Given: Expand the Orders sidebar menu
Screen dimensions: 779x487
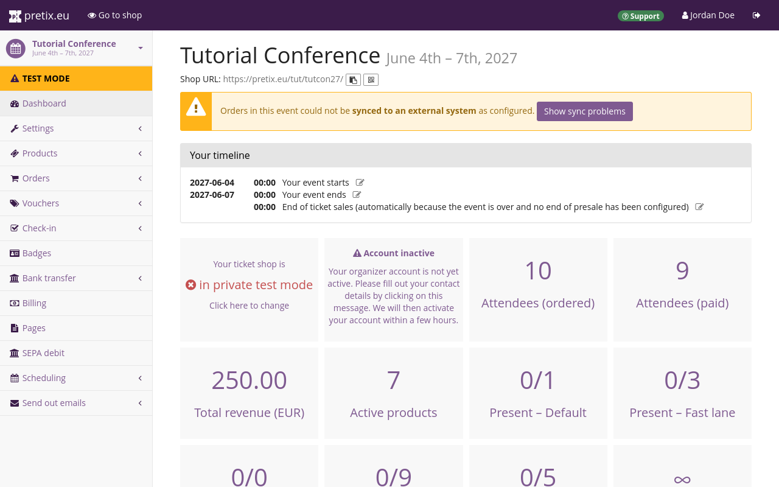Looking at the screenshot, I should (76, 178).
